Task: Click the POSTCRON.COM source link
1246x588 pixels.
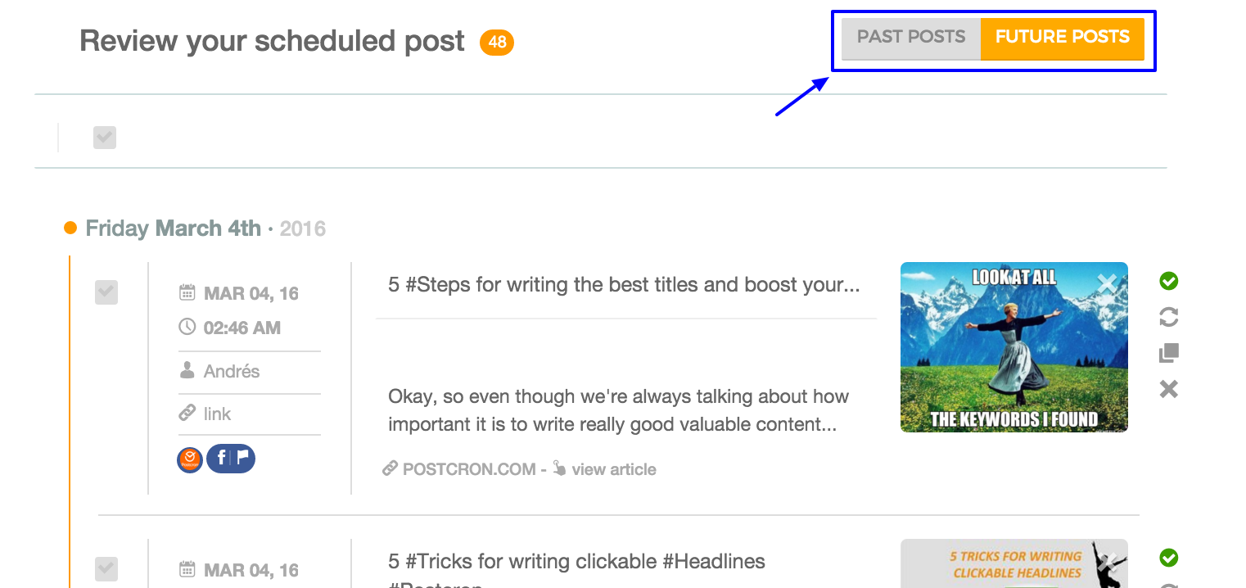Action: (468, 469)
